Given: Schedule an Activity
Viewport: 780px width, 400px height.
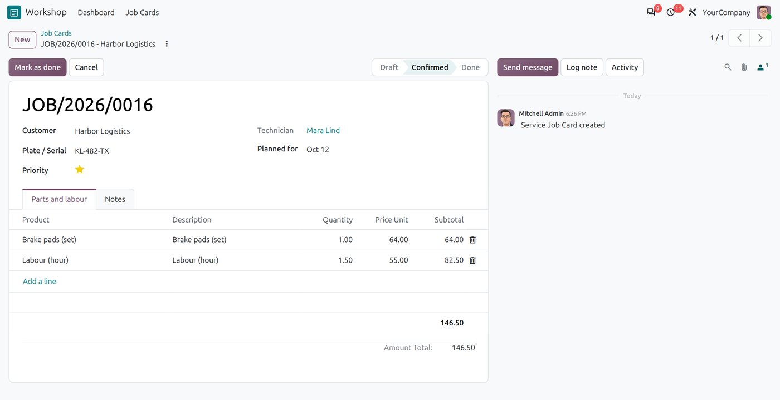Looking at the screenshot, I should pos(625,67).
